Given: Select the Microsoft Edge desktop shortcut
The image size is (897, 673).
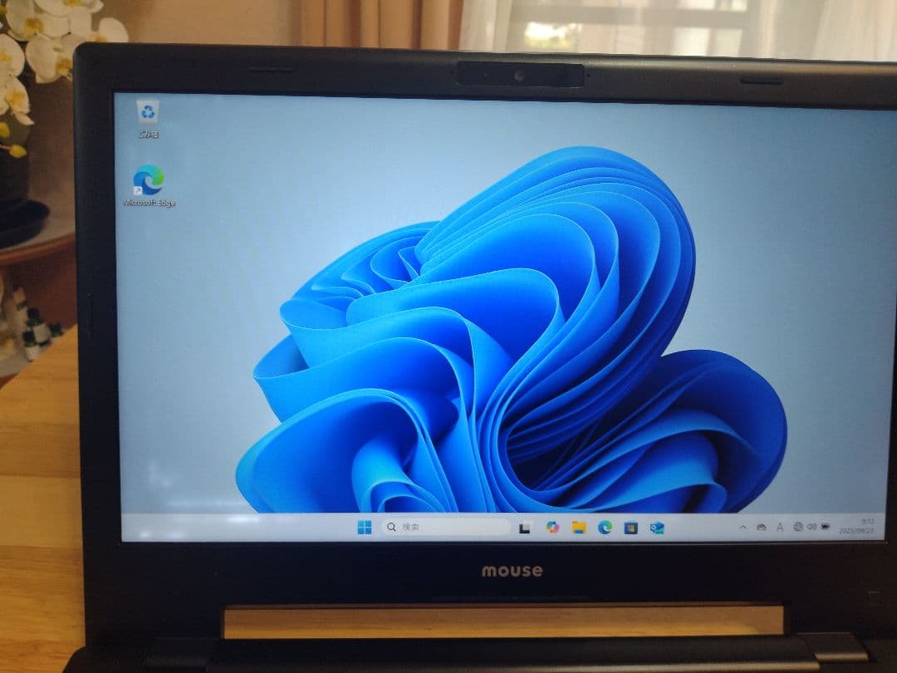Looking at the screenshot, I should [x=149, y=181].
